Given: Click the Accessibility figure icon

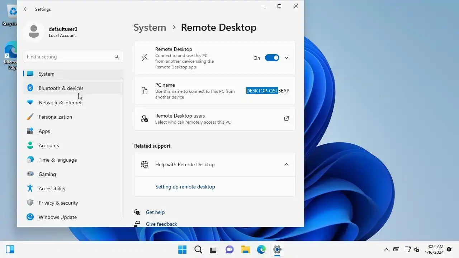Looking at the screenshot, I should click(x=30, y=188).
